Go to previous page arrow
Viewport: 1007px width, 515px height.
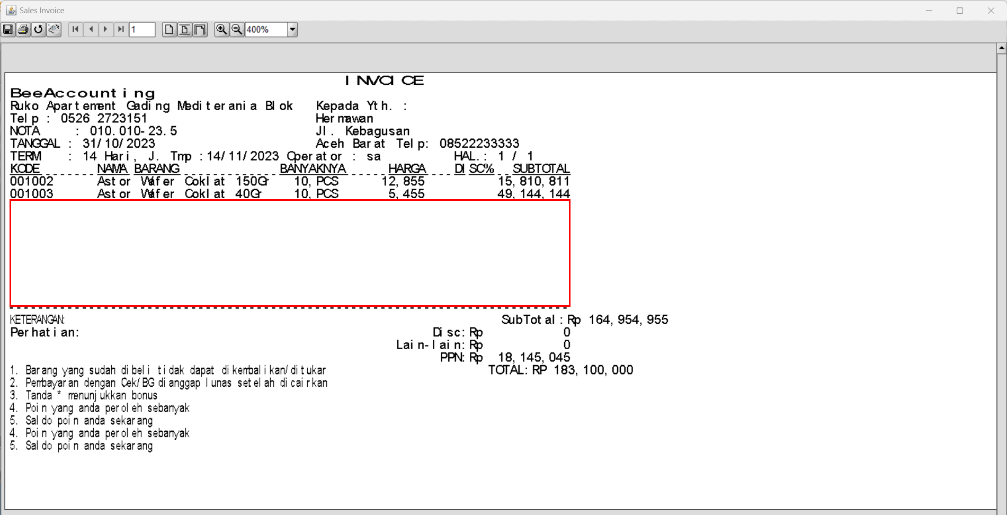[91, 30]
